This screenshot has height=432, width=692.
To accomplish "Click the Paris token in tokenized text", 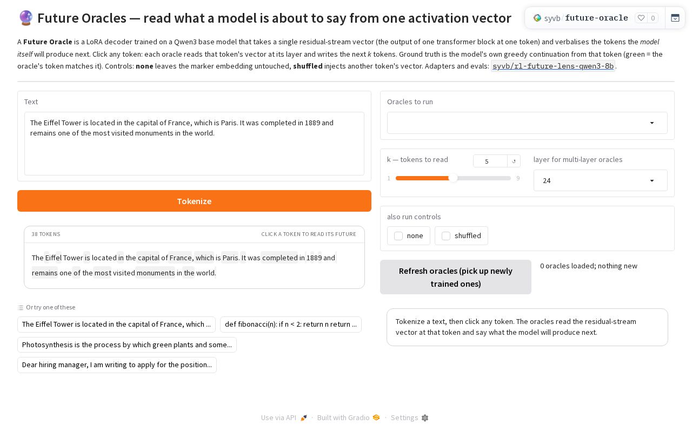I will point(230,258).
